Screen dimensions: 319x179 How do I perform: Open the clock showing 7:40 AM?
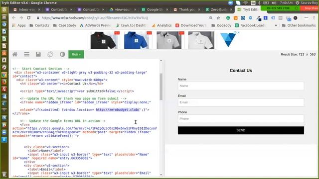pos(286,3)
